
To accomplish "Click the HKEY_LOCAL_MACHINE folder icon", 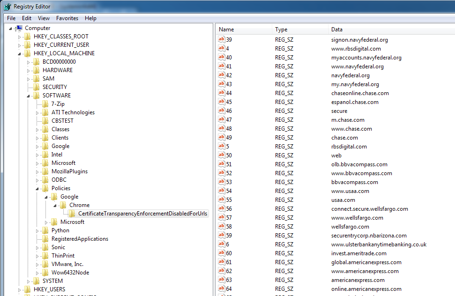I will click(x=28, y=53).
